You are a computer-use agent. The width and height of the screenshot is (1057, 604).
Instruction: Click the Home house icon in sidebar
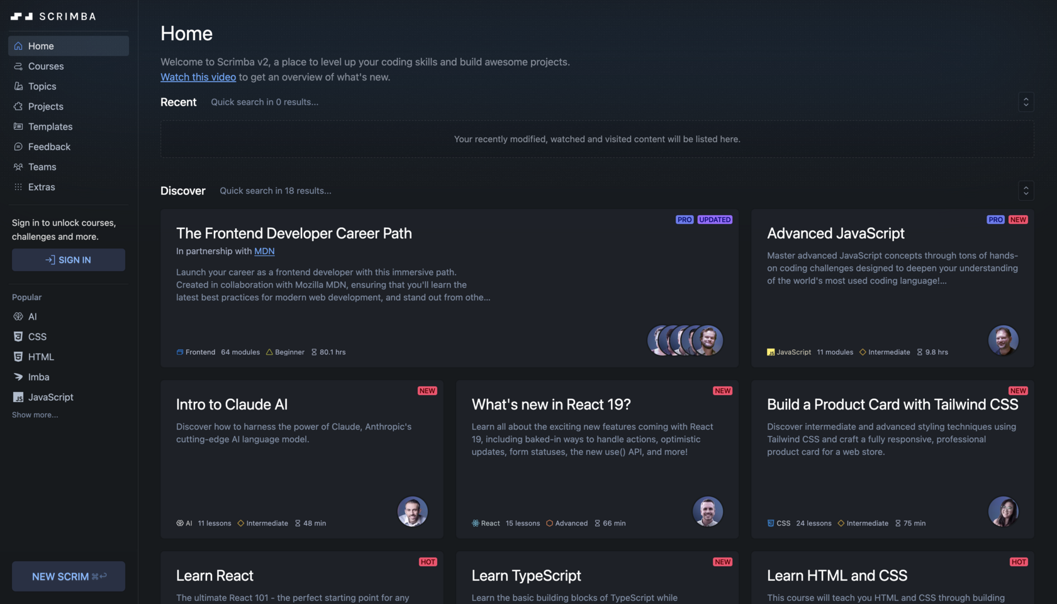coord(18,46)
